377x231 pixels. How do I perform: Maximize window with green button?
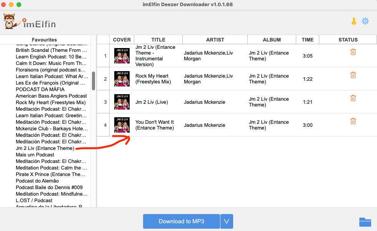click(19, 5)
